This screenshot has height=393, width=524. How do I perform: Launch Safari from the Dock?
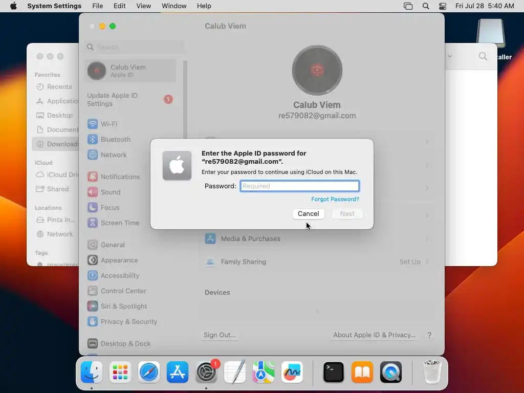point(149,372)
